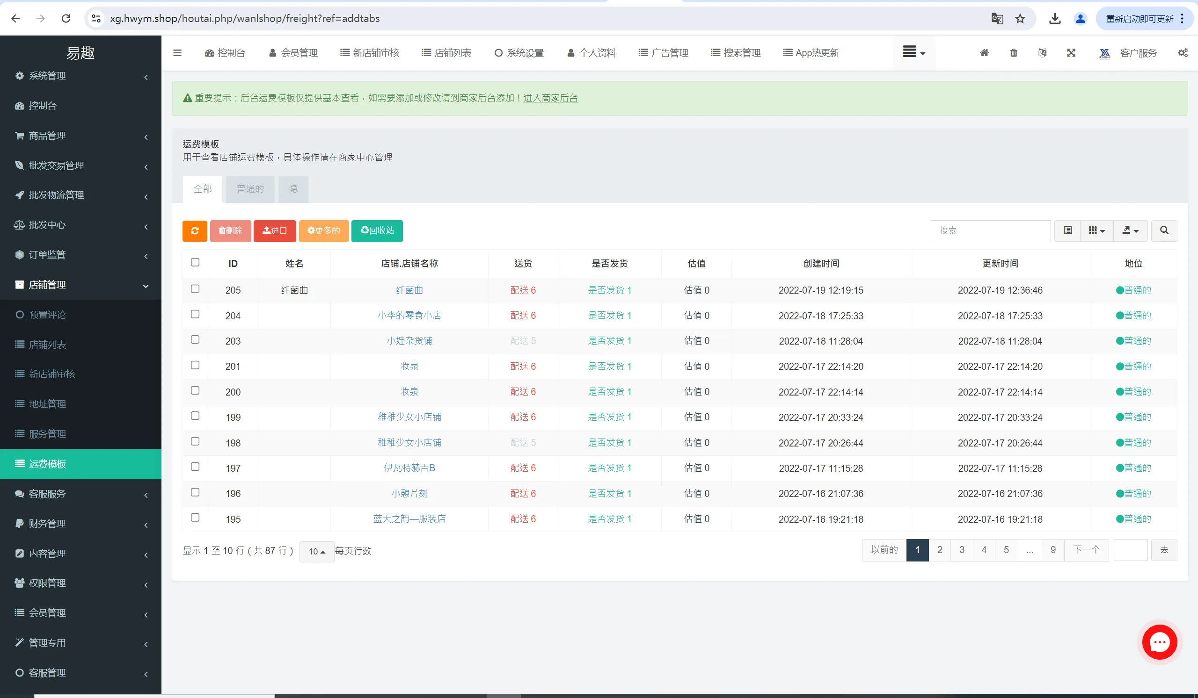This screenshot has width=1198, height=698.
Task: Tick the checkbox for row ID 205
Action: click(195, 289)
